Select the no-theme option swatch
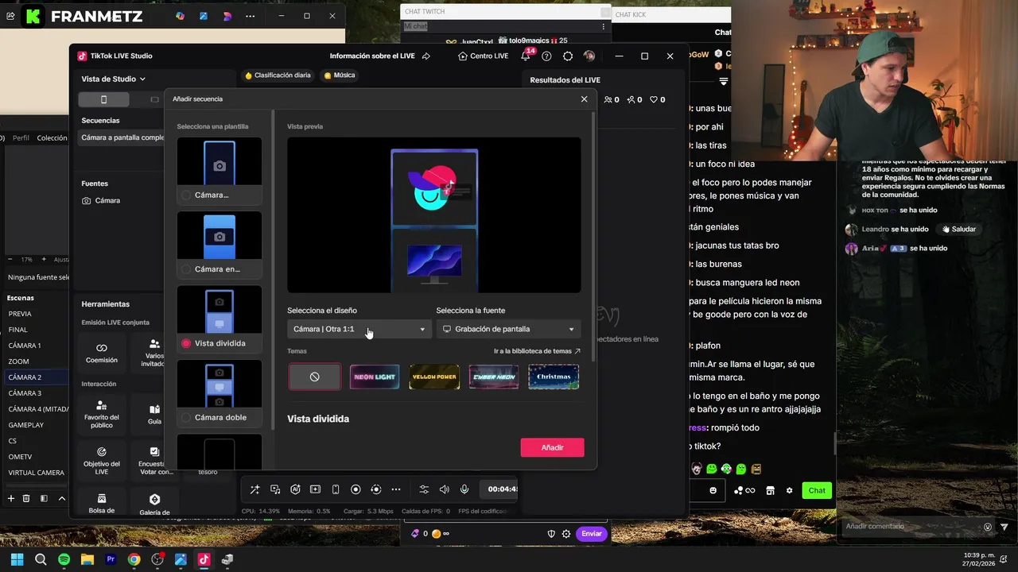 [315, 377]
